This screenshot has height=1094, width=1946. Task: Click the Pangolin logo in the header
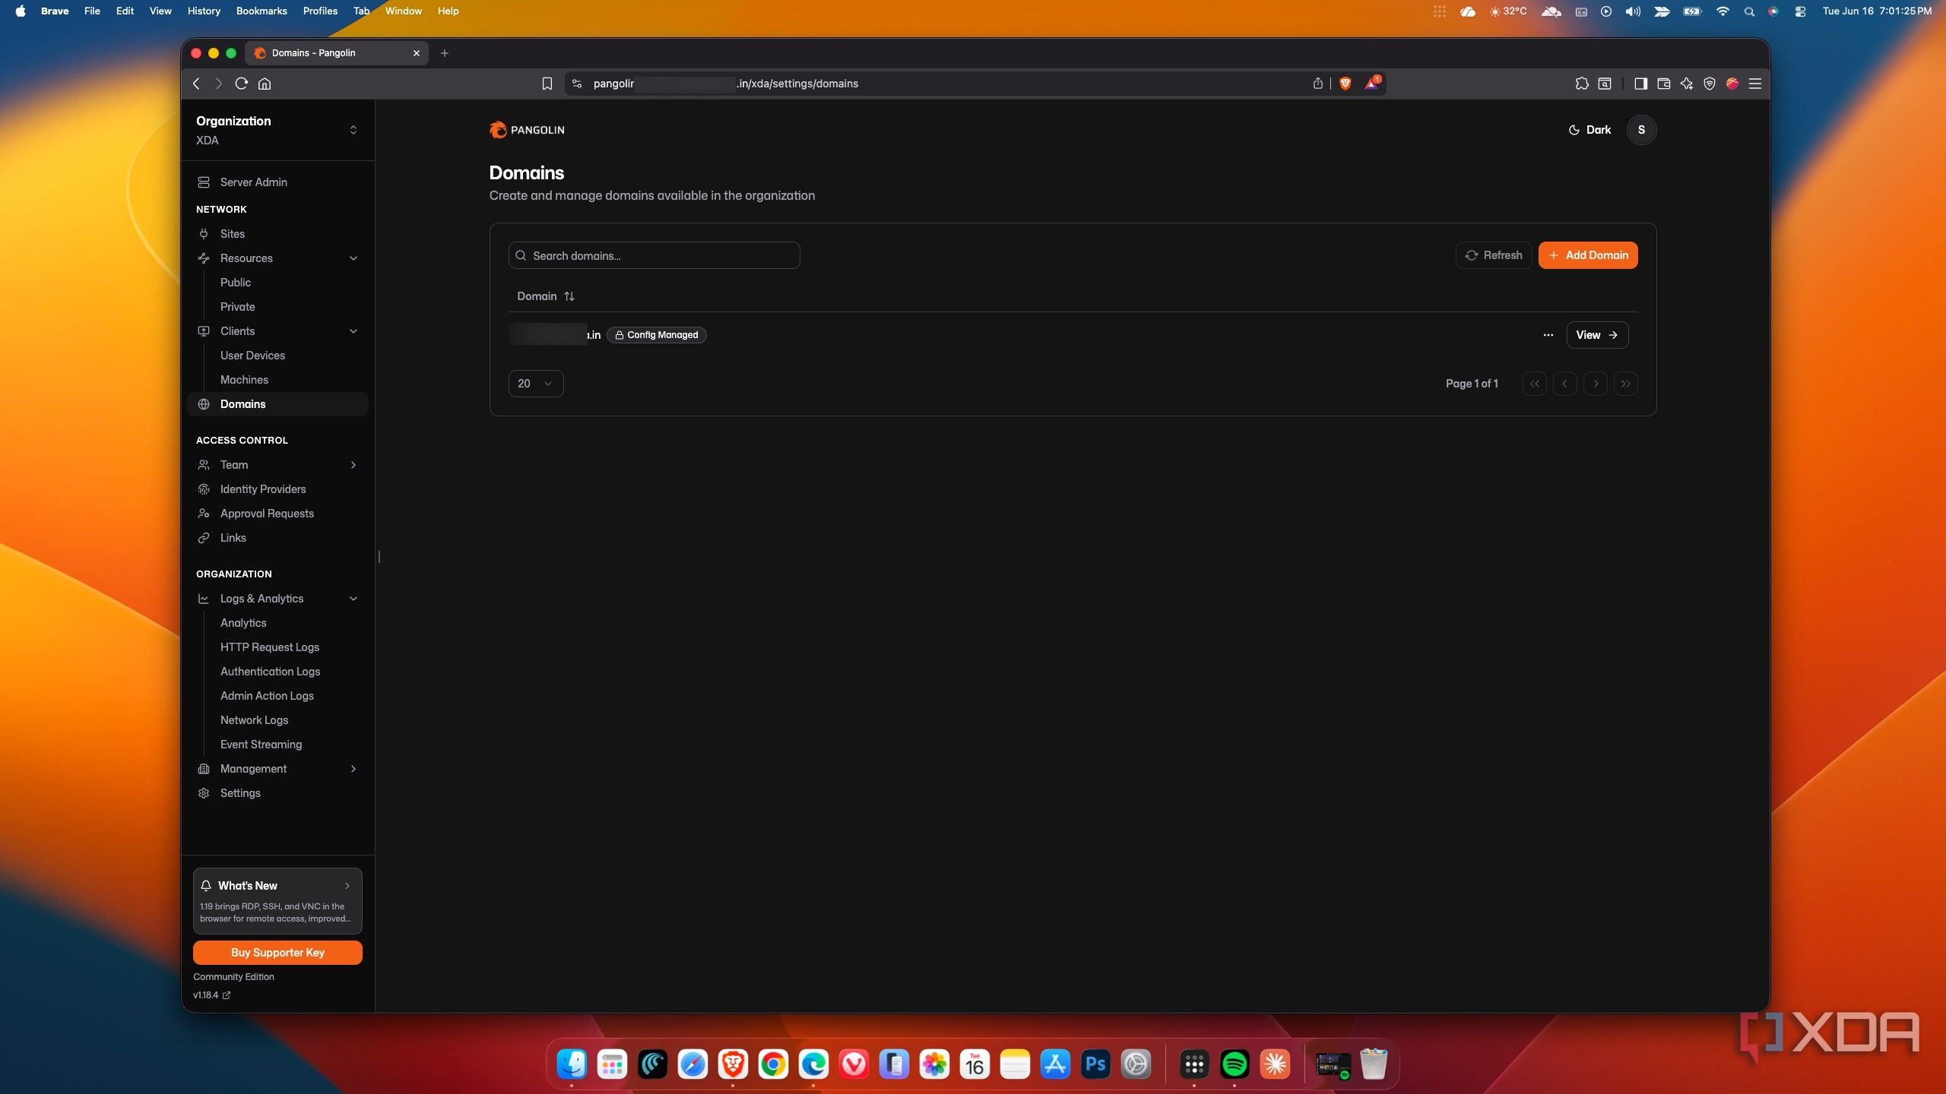click(x=527, y=130)
